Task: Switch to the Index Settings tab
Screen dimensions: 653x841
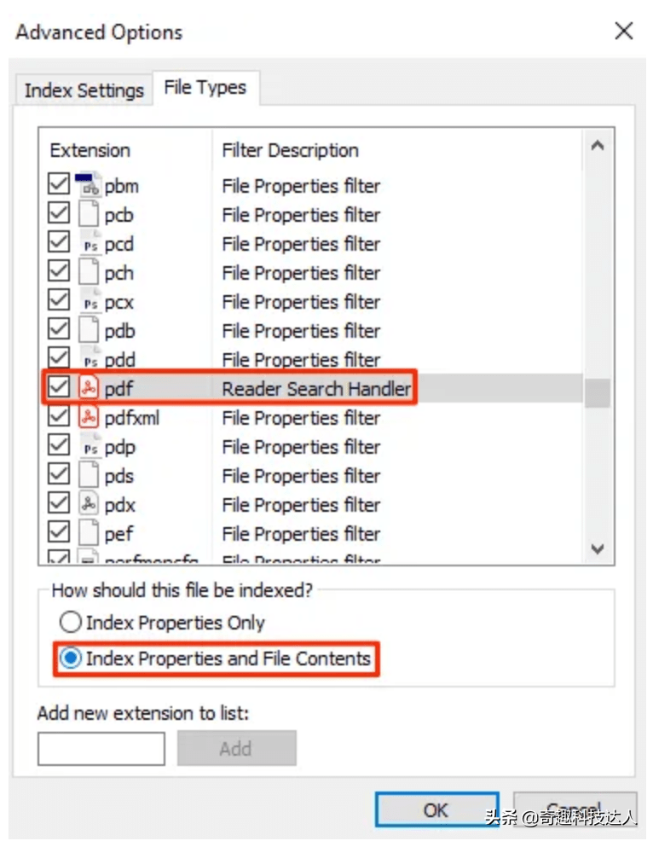Action: [84, 90]
